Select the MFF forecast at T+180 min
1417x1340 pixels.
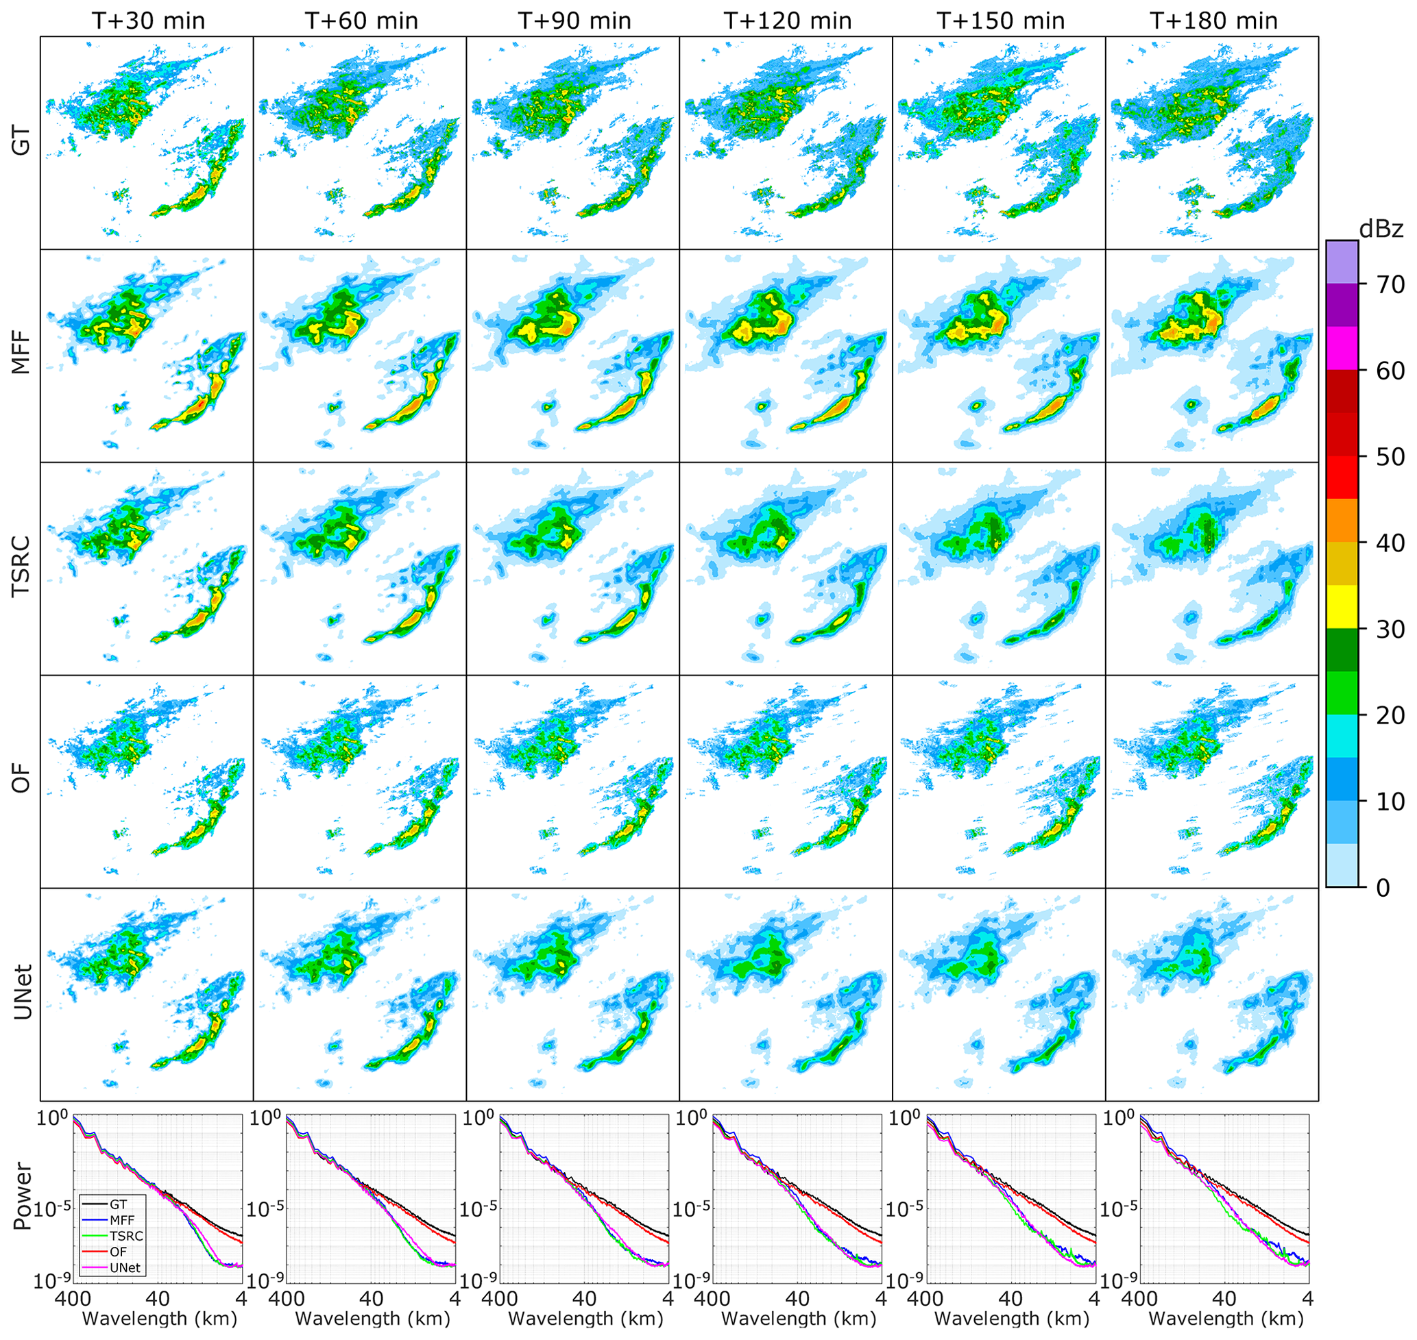1211,356
